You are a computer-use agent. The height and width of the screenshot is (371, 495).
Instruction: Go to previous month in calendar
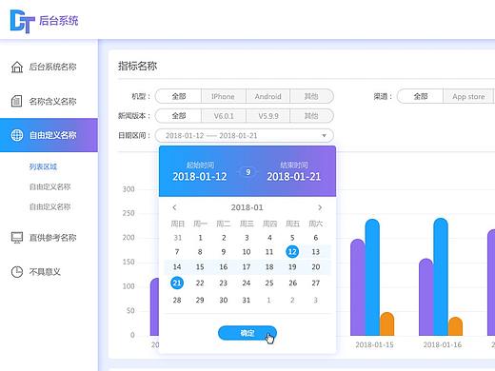(174, 207)
